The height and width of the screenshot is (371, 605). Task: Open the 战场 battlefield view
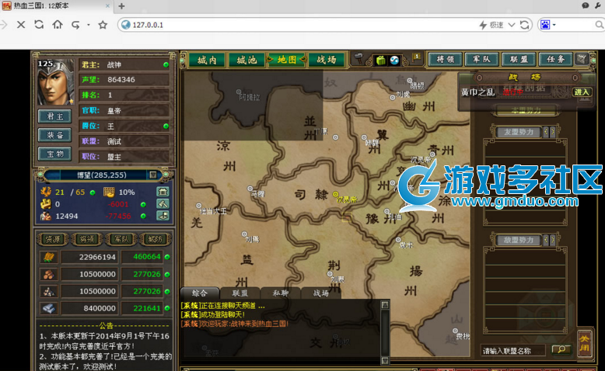tap(327, 60)
